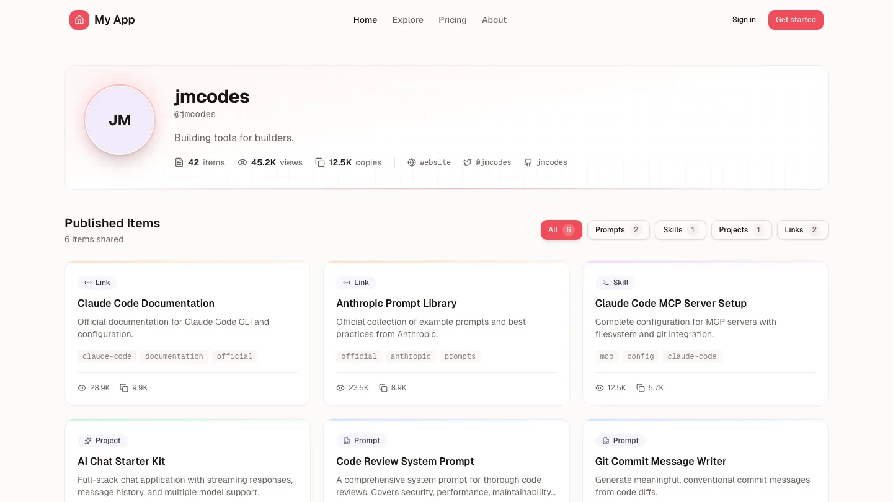
Task: Open the Pricing page
Action: tap(453, 20)
